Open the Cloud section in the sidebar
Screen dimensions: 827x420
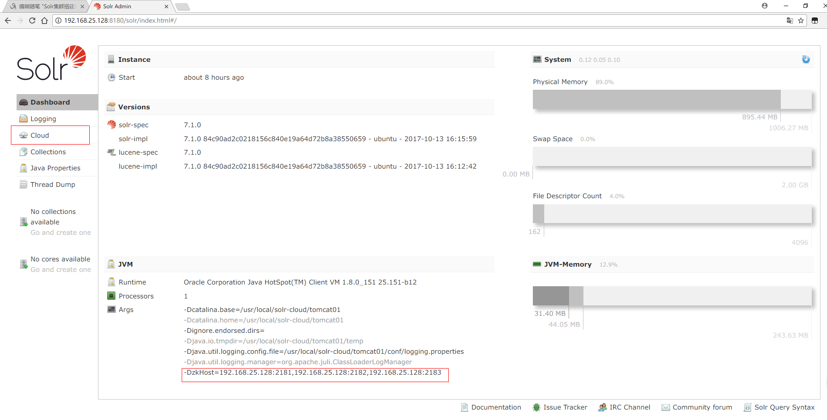click(40, 135)
